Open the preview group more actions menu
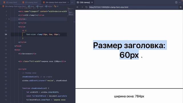 (180, 2)
